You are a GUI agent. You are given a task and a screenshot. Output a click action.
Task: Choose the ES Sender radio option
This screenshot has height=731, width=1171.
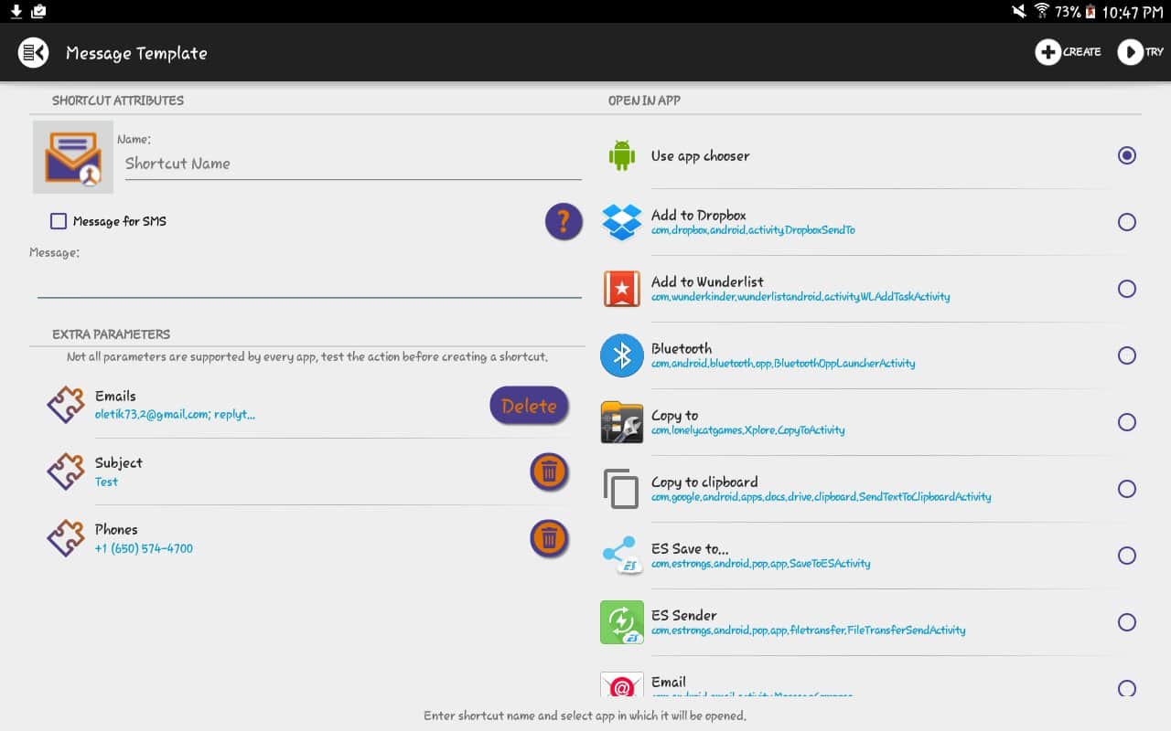tap(1127, 622)
